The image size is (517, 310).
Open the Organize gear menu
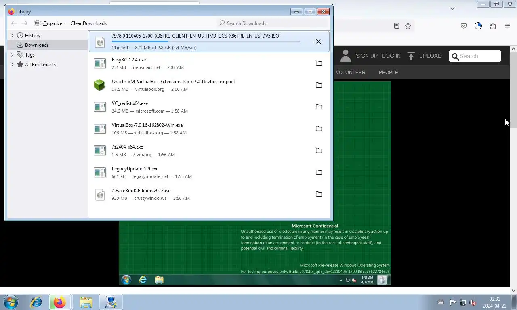50,23
